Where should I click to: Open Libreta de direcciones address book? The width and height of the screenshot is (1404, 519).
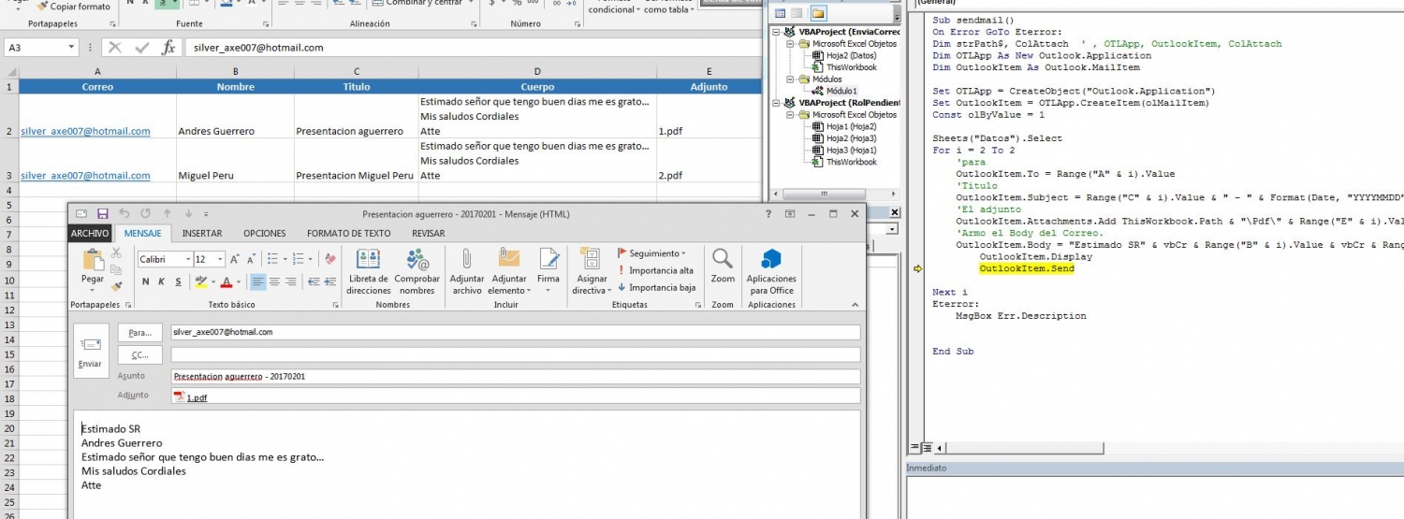(x=369, y=271)
